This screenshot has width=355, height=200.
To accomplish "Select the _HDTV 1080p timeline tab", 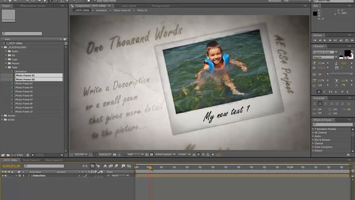I will pos(10,161).
